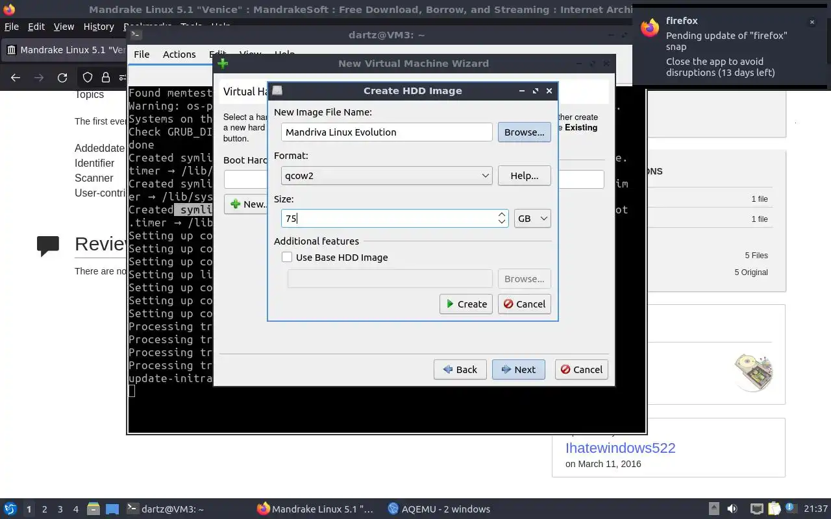Switch to workspace 1
The width and height of the screenshot is (831, 519).
click(x=29, y=509)
